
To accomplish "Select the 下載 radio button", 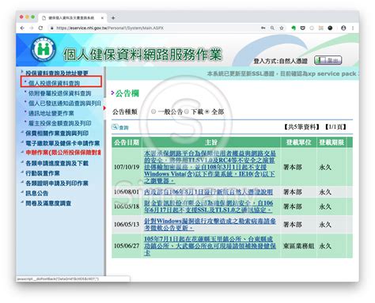I will (x=187, y=112).
